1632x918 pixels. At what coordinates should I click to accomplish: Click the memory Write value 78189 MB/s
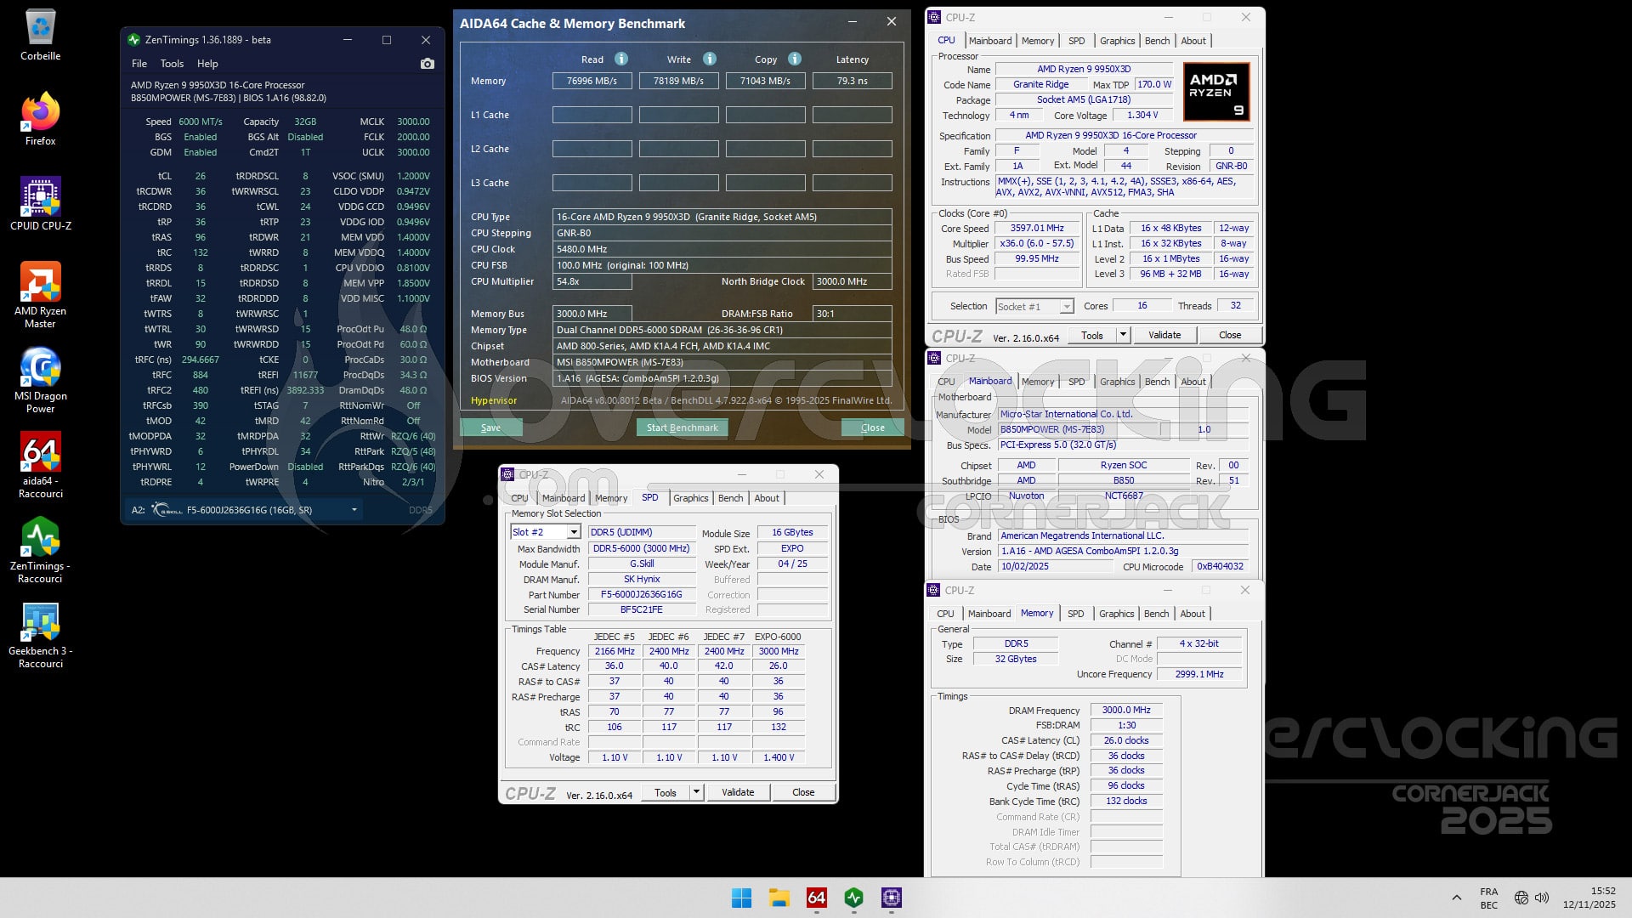coord(678,81)
